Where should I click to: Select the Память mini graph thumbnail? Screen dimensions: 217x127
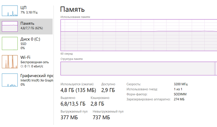click(10, 26)
